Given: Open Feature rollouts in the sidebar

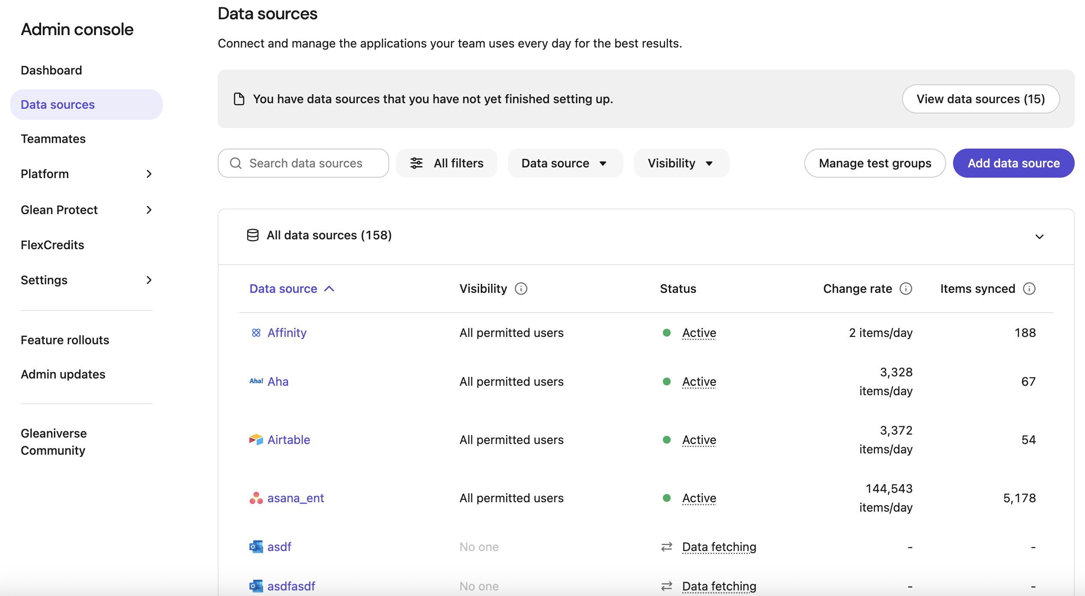Looking at the screenshot, I should tap(65, 340).
